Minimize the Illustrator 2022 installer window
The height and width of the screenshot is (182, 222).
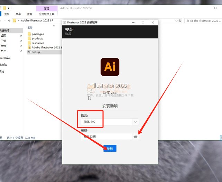pyautogui.click(x=133, y=22)
